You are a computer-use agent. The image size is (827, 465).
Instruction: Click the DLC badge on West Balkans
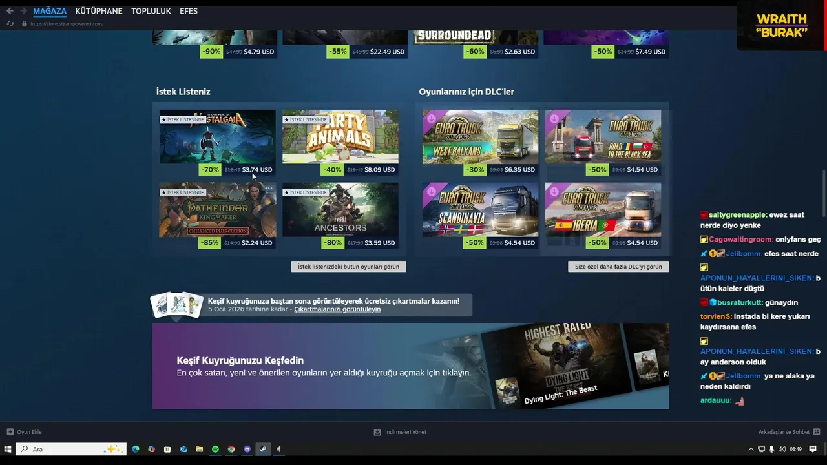tap(431, 118)
